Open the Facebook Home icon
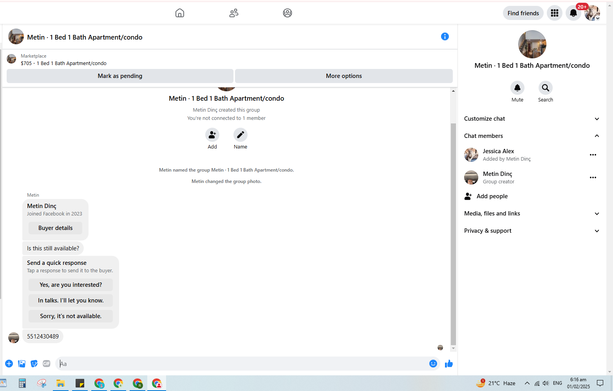The image size is (613, 391). [x=180, y=13]
